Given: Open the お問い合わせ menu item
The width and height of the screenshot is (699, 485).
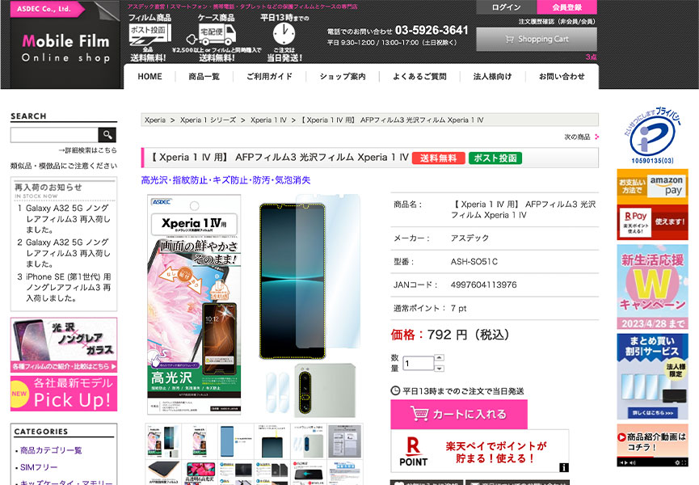Looking at the screenshot, I should (562, 76).
